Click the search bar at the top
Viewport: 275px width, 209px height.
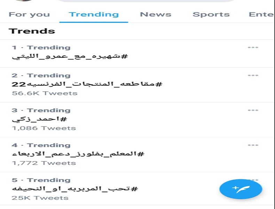(x=146, y=1)
